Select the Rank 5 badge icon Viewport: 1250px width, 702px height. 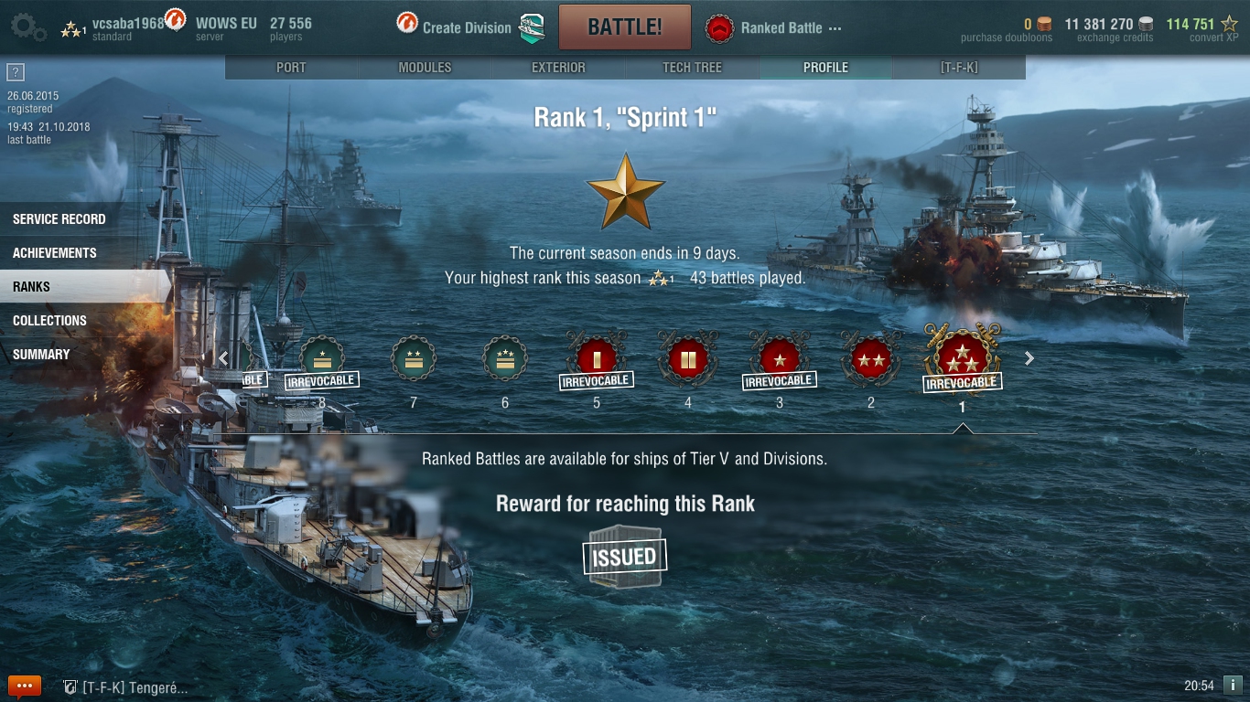(597, 358)
